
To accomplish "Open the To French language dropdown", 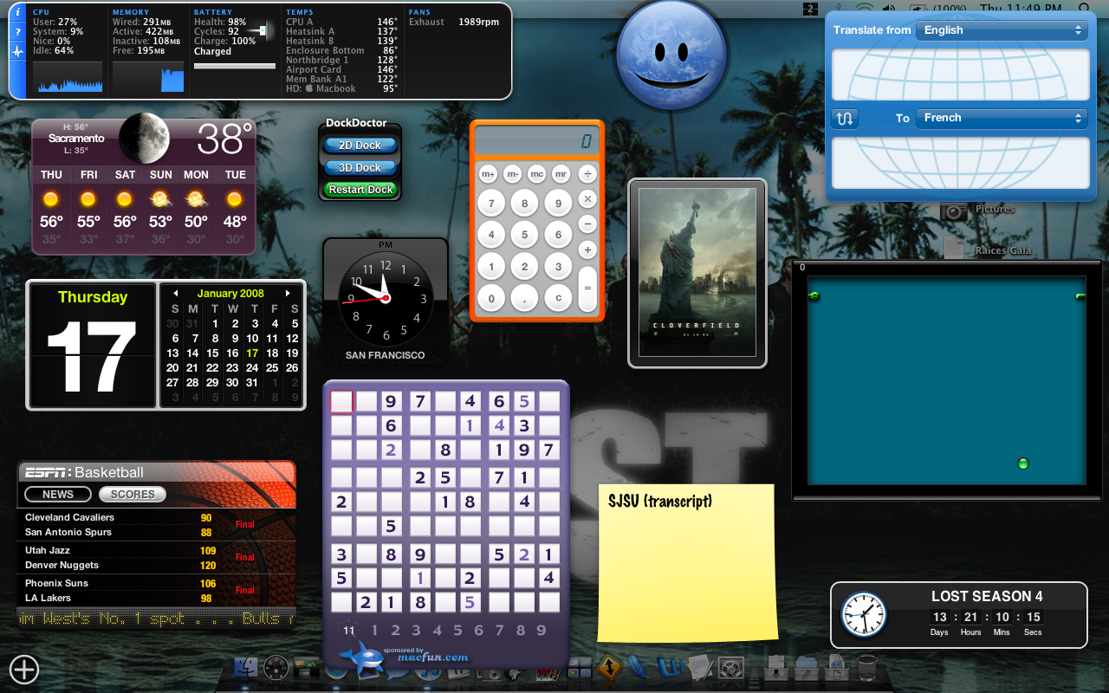I will tap(1002, 118).
